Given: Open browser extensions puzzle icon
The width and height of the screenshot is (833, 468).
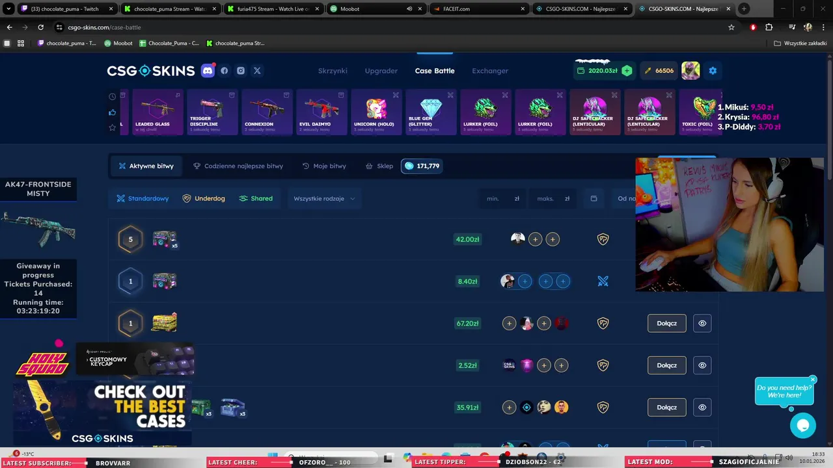Looking at the screenshot, I should [769, 27].
